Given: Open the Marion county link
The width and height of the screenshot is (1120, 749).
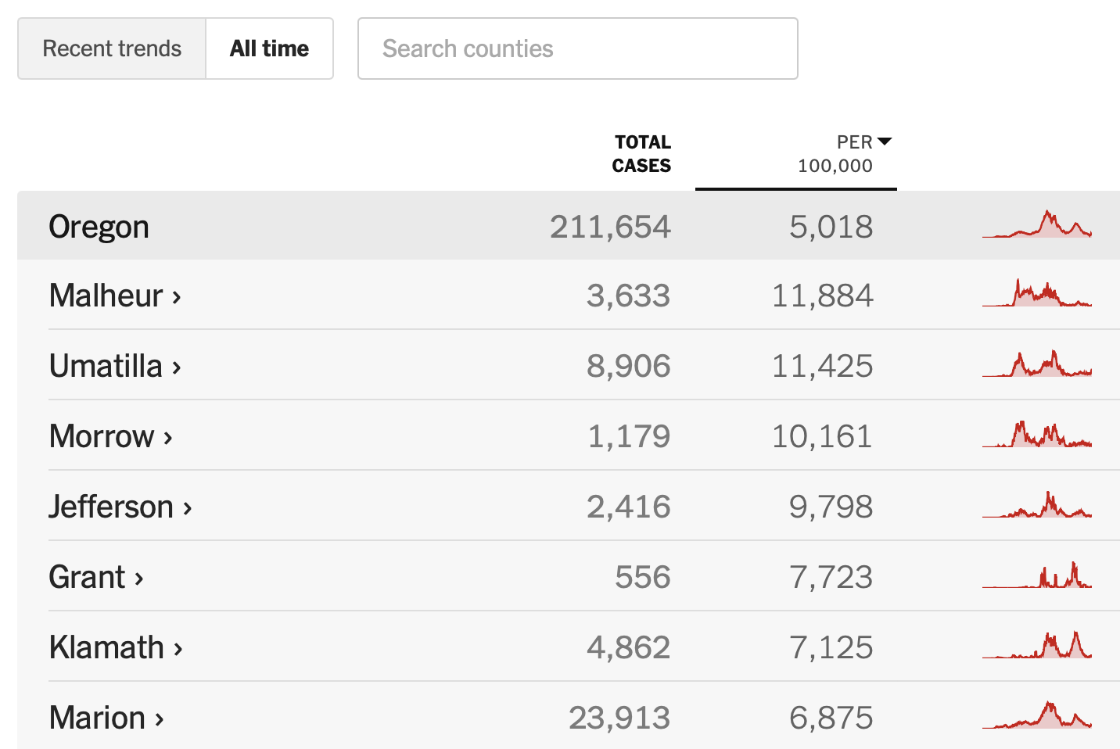Looking at the screenshot, I should click(x=97, y=718).
